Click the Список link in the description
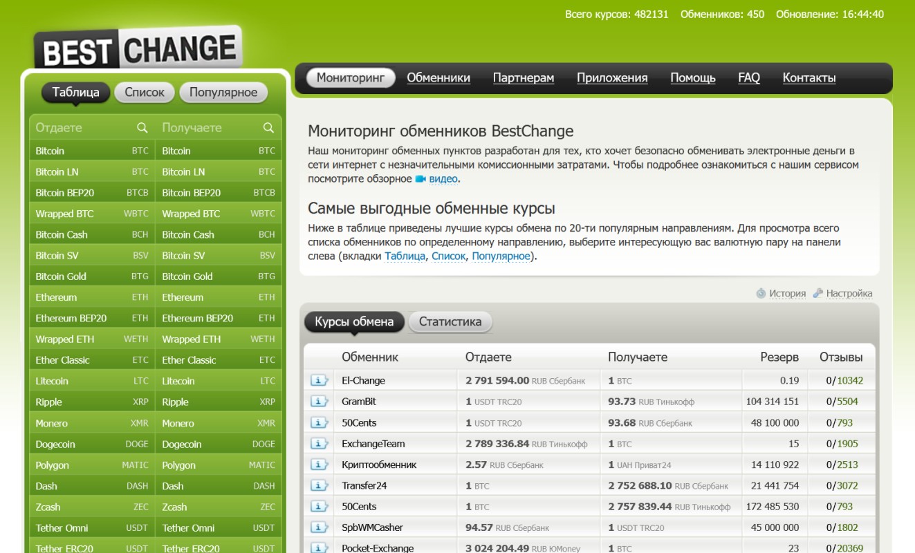This screenshot has height=553, width=915. click(449, 256)
